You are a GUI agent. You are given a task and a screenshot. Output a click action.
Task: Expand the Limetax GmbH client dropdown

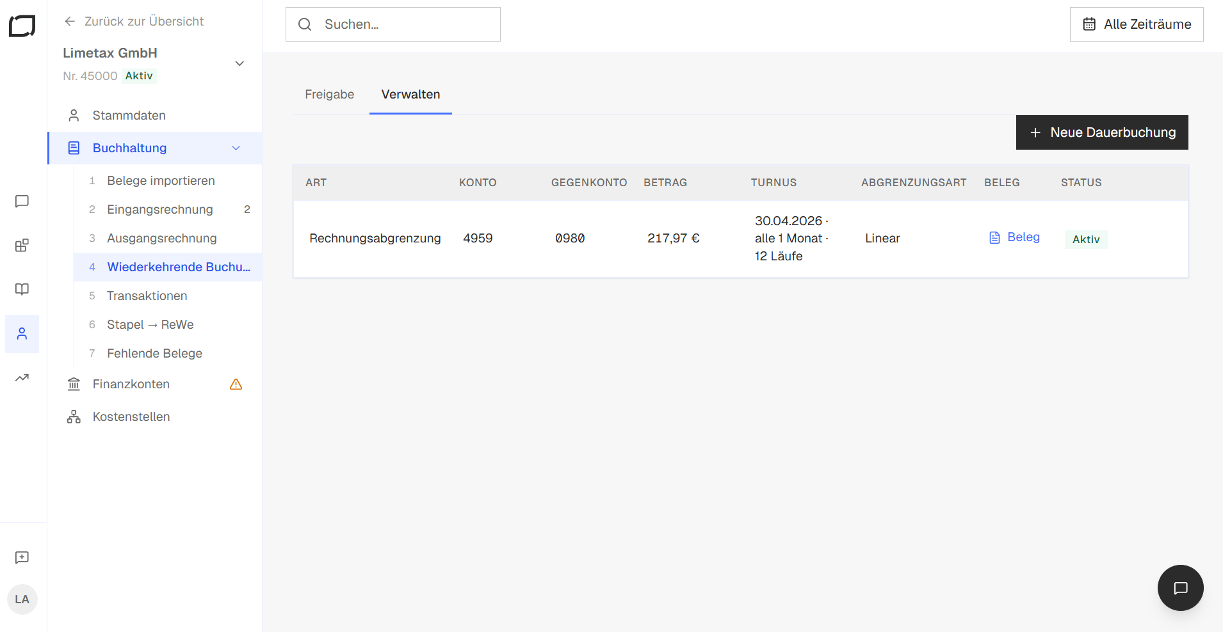(x=239, y=63)
